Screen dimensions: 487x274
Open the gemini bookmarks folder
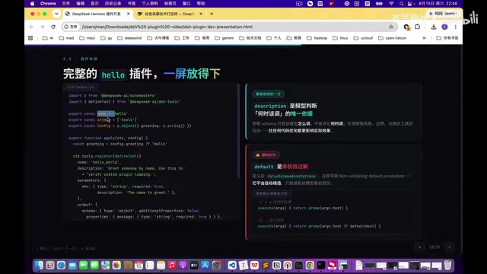pos(224,38)
